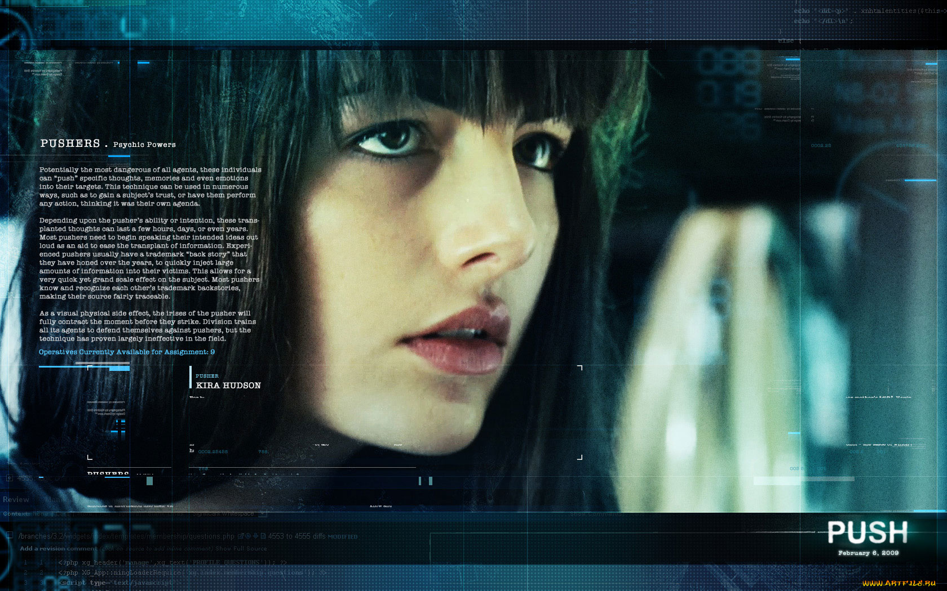The height and width of the screenshot is (591, 947).
Task: Expand the plus box next to revision 4555
Action: click(x=10, y=478)
